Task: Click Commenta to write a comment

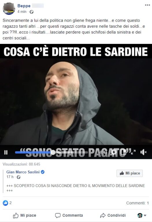Action: [x=69, y=215]
